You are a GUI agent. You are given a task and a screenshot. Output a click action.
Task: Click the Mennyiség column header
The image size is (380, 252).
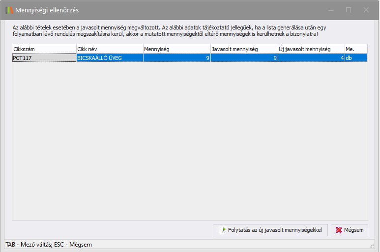click(176, 49)
